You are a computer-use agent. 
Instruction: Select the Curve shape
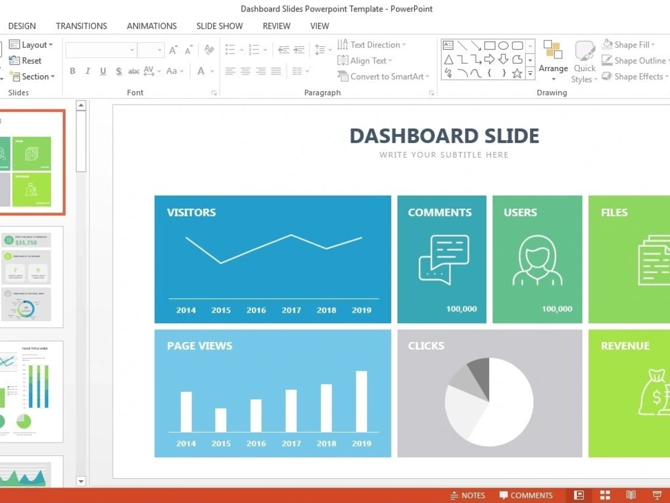pos(476,73)
